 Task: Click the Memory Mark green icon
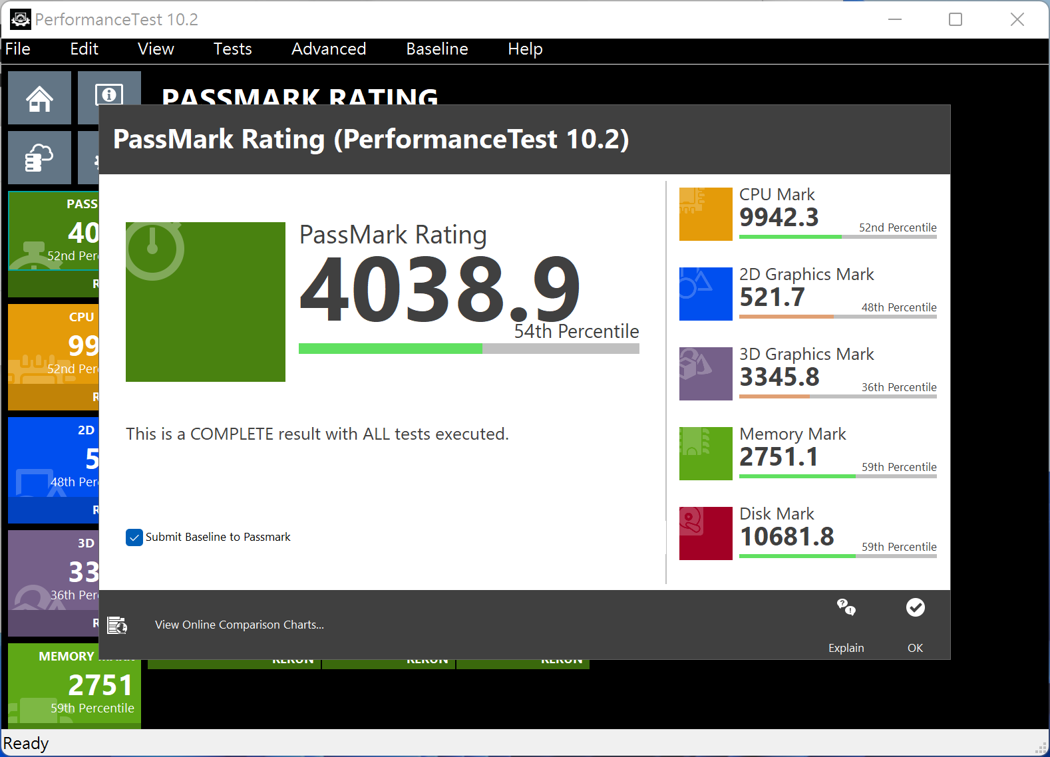pos(705,454)
